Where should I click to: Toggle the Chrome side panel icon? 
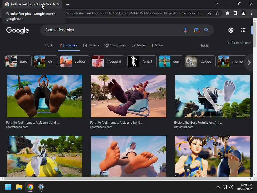[235, 13]
